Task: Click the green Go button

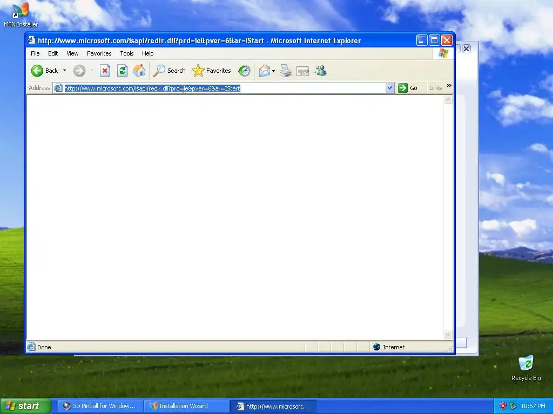Action: pyautogui.click(x=408, y=88)
